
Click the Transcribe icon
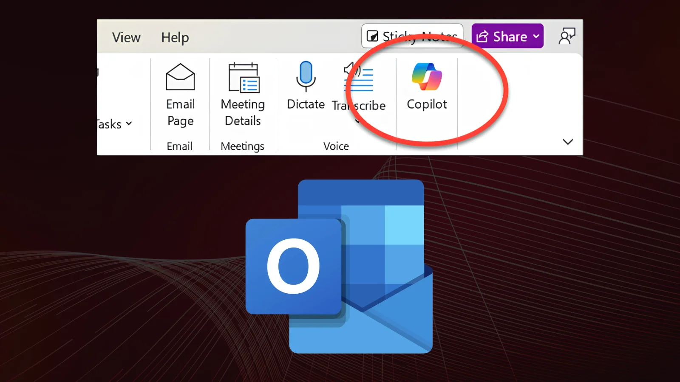pyautogui.click(x=358, y=77)
